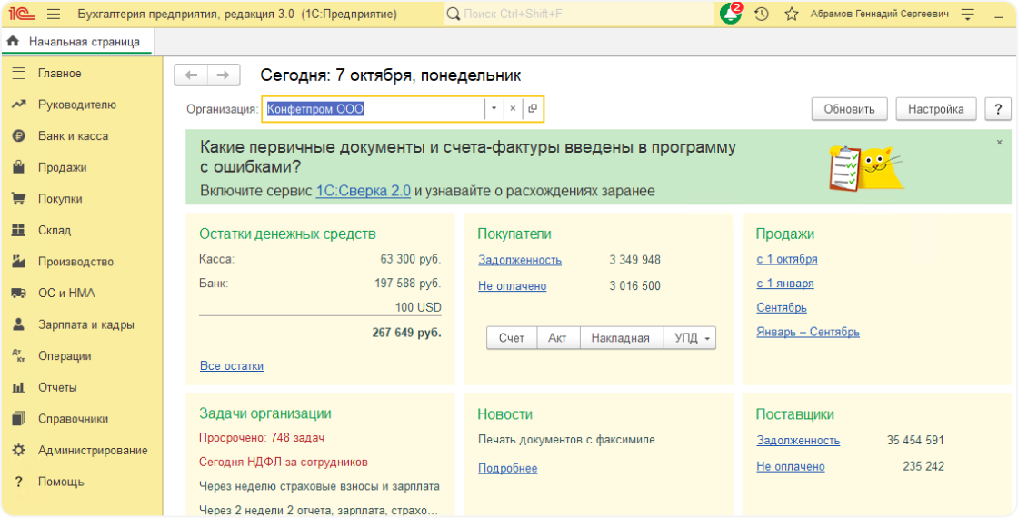1018x518 pixels.
Task: Open the 1С:Сверка 2.0 link
Action: [364, 191]
